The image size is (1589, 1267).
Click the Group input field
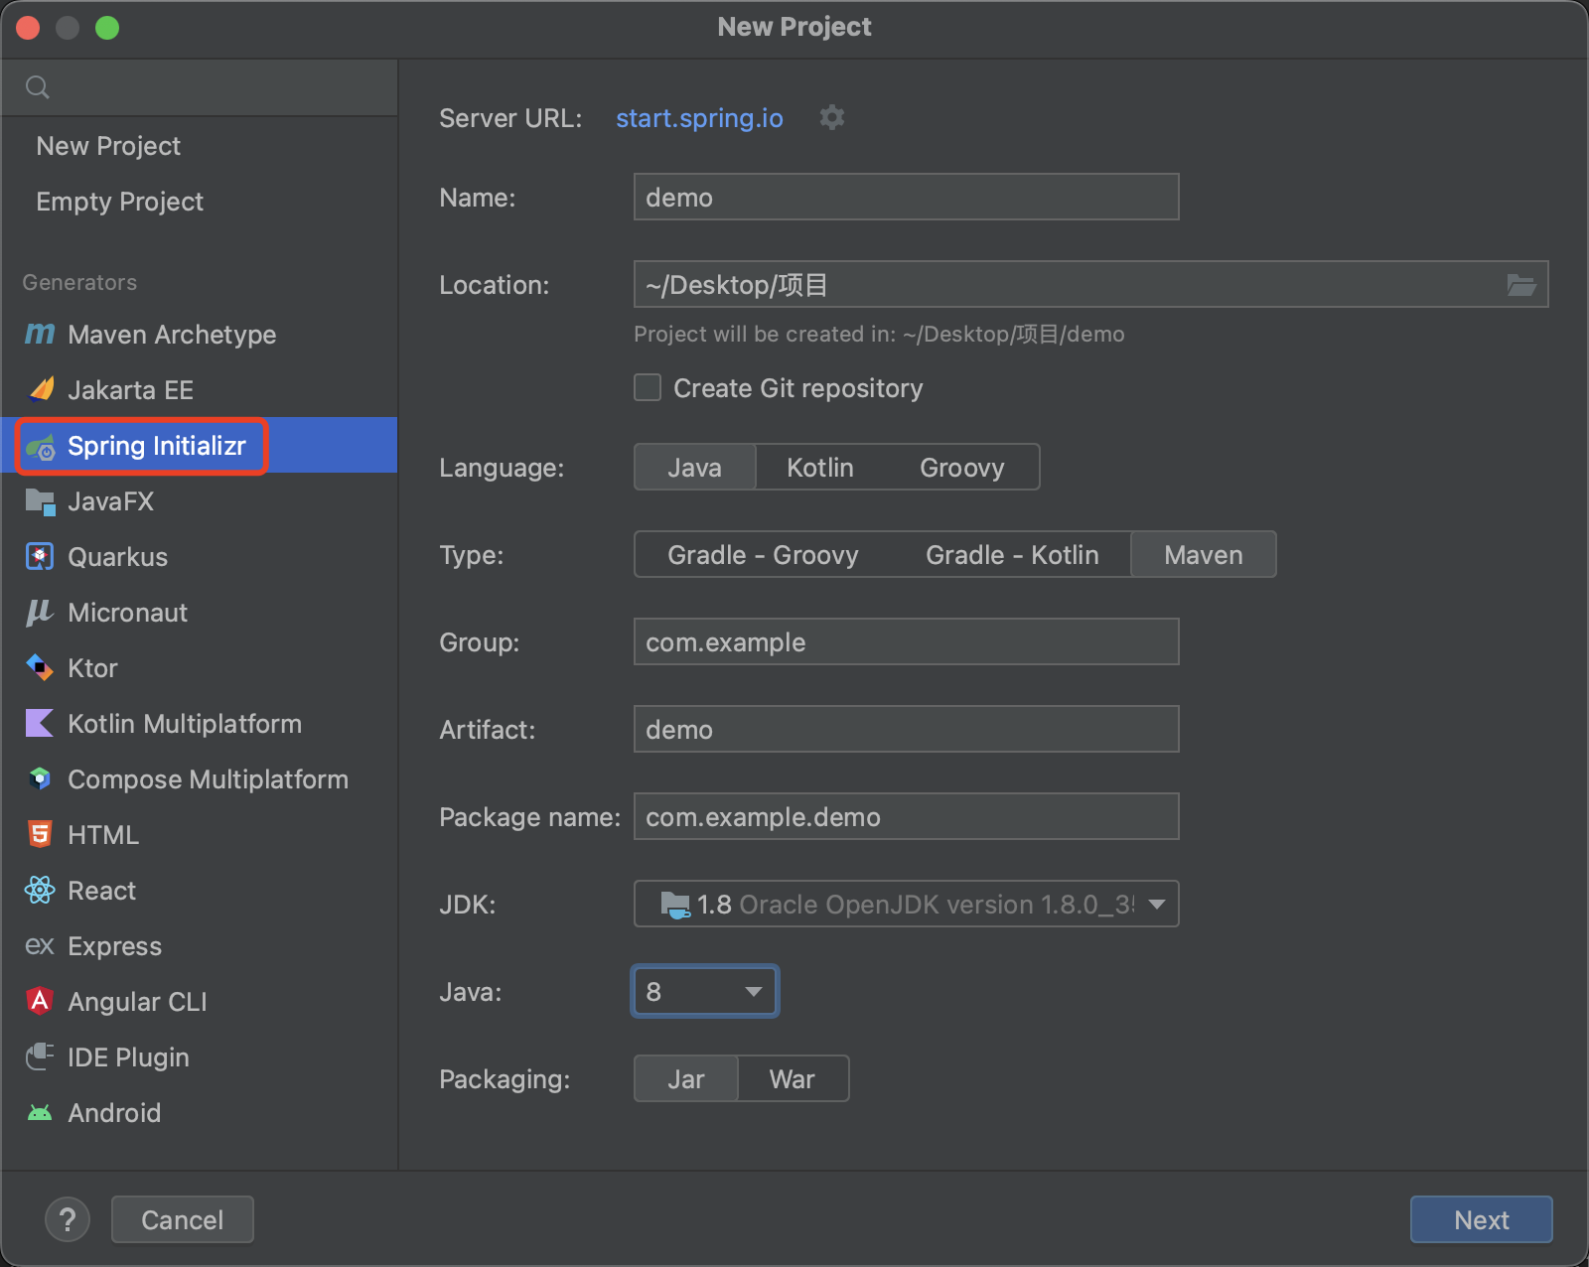pos(906,642)
